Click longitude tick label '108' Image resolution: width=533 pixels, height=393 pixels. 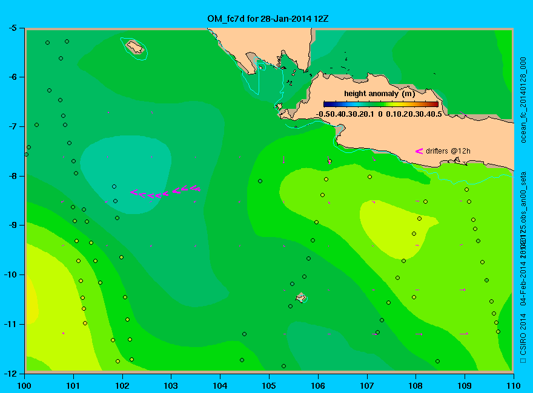click(x=415, y=386)
